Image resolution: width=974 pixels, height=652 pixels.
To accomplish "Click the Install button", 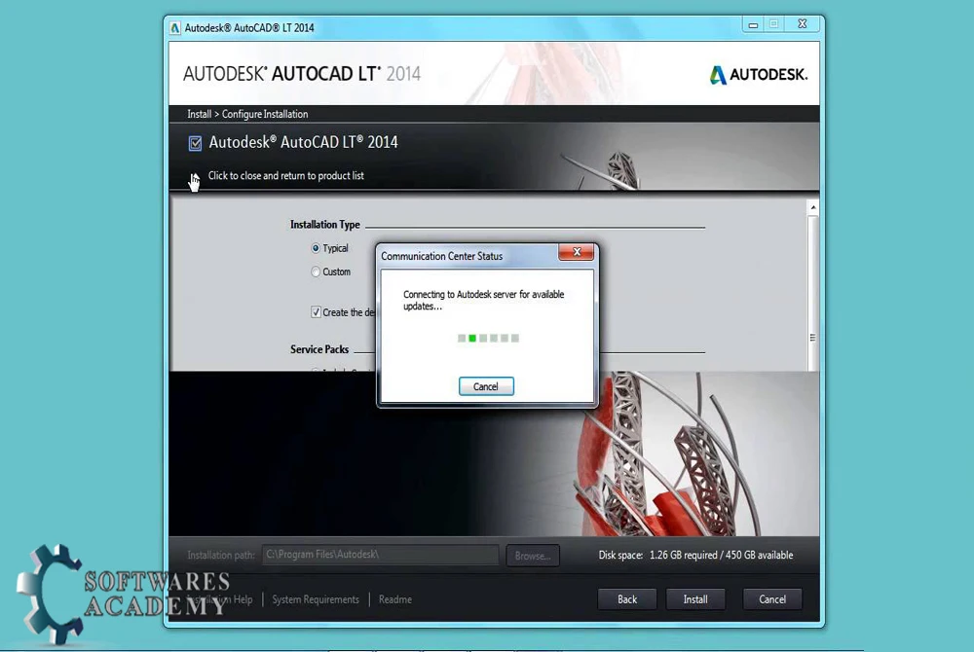I will 695,599.
